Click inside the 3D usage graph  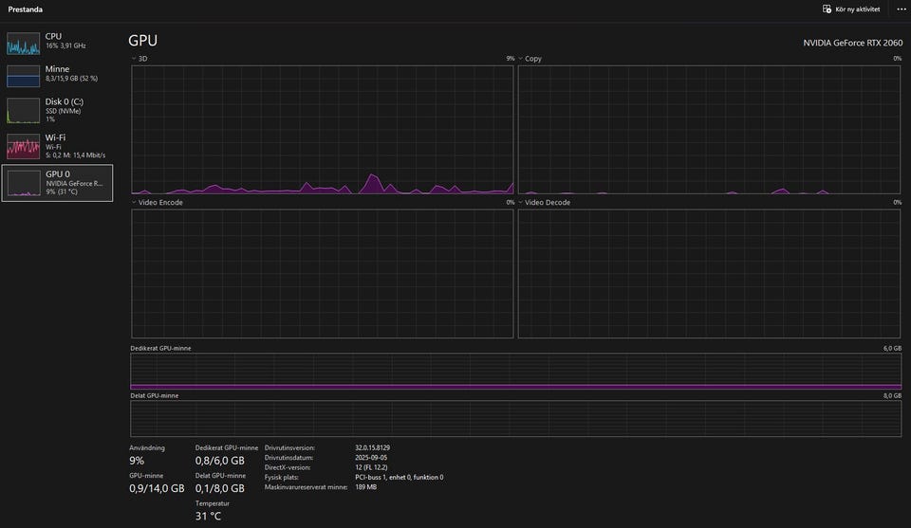click(323, 130)
